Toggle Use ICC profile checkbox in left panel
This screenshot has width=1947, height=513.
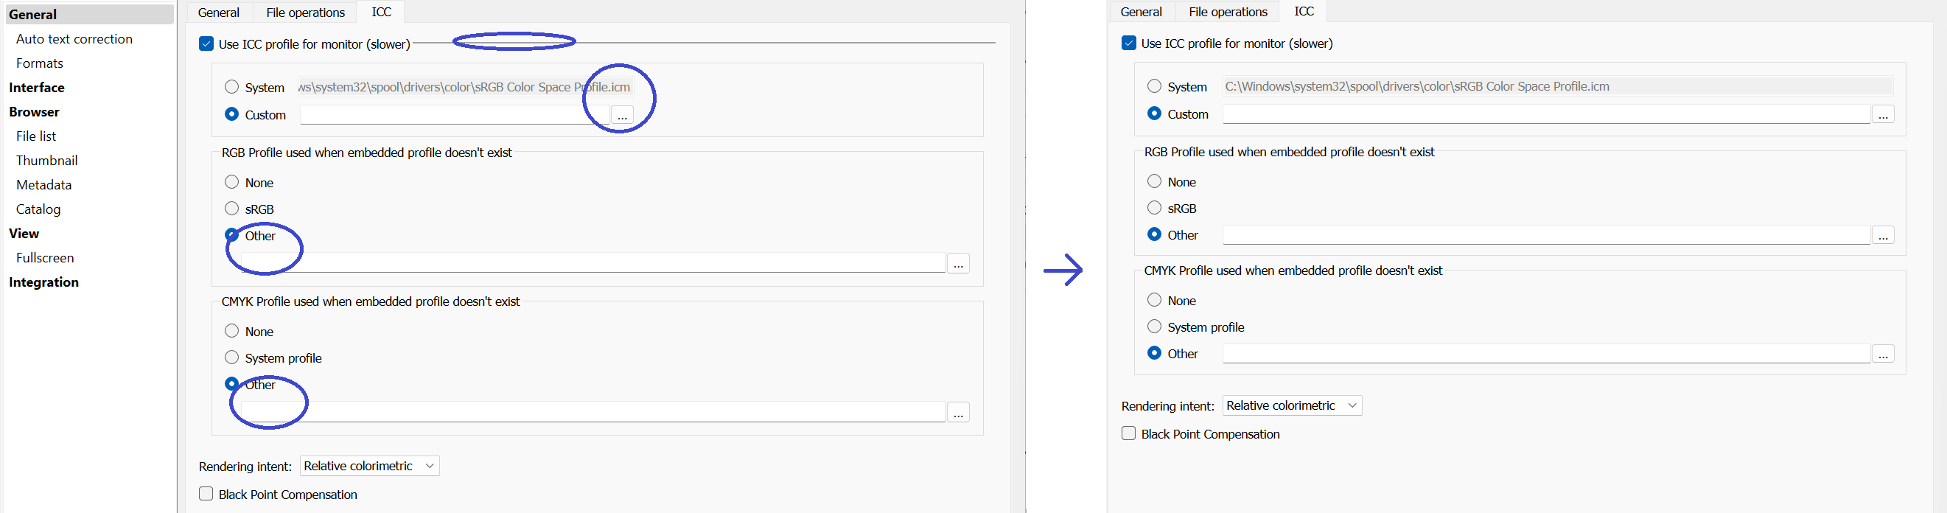(x=206, y=43)
